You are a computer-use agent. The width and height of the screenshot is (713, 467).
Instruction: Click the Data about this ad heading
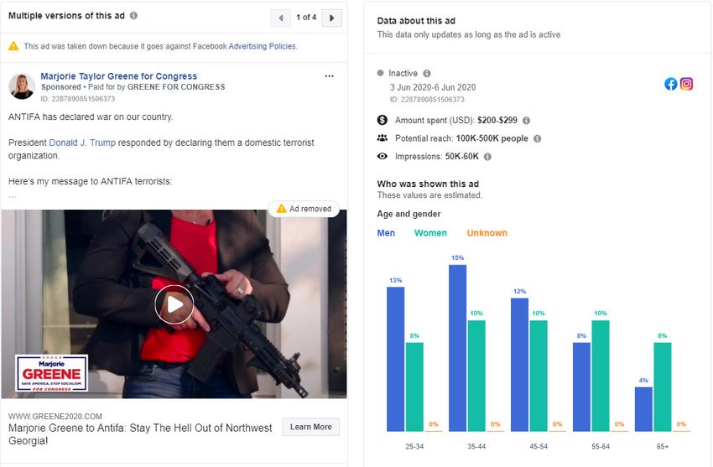point(416,21)
